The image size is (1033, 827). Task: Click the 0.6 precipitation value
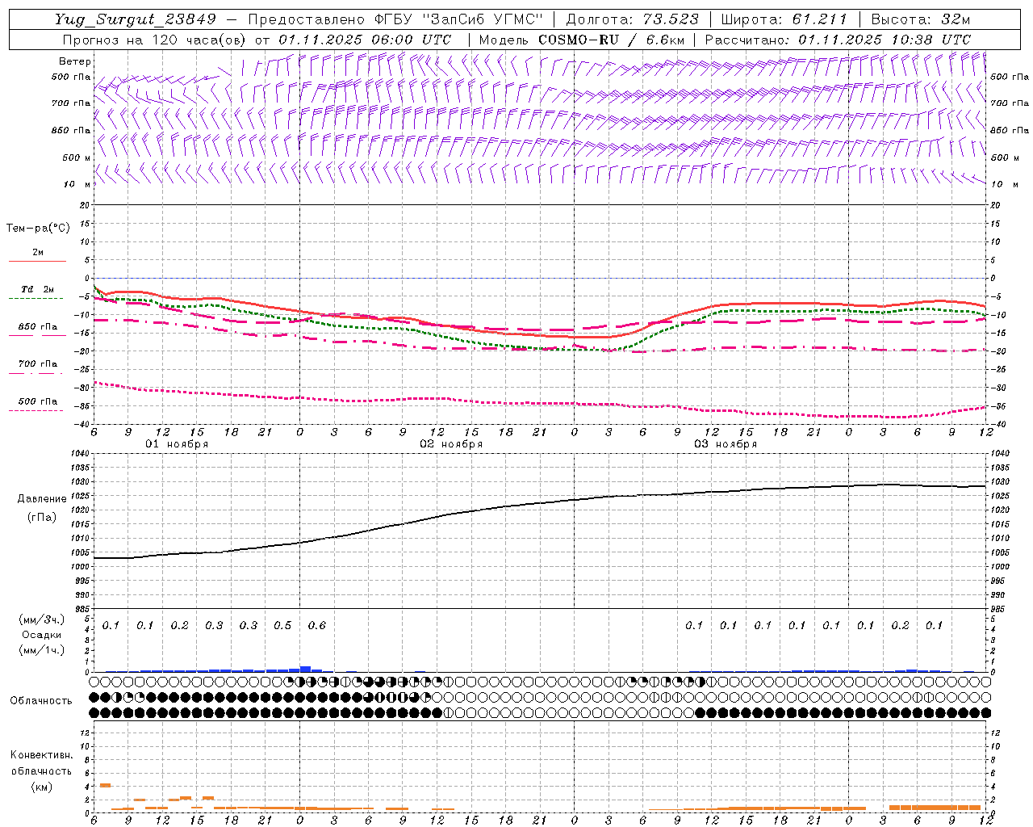click(x=317, y=626)
